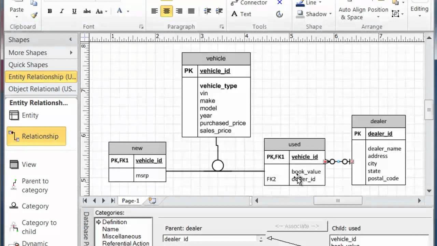Image resolution: width=437 pixels, height=246 pixels.
Task: Pick the Category to child shape
Action: pyautogui.click(x=33, y=227)
